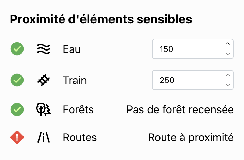Click the red warning diamond beside Routes

[x=17, y=137]
